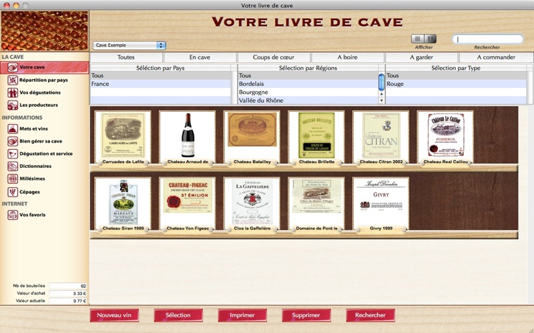Click the Sélection par Type header
Screen dimensions: 534x333
pyautogui.click(x=456, y=68)
